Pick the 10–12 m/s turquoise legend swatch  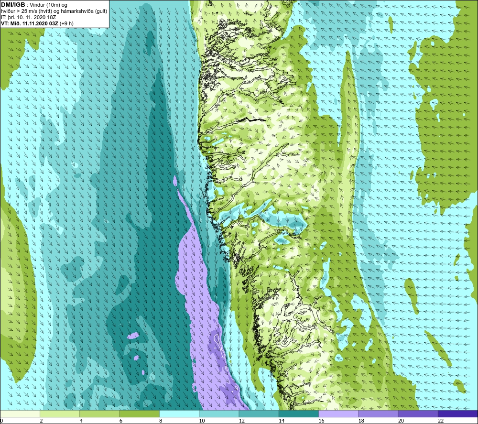tap(219, 413)
